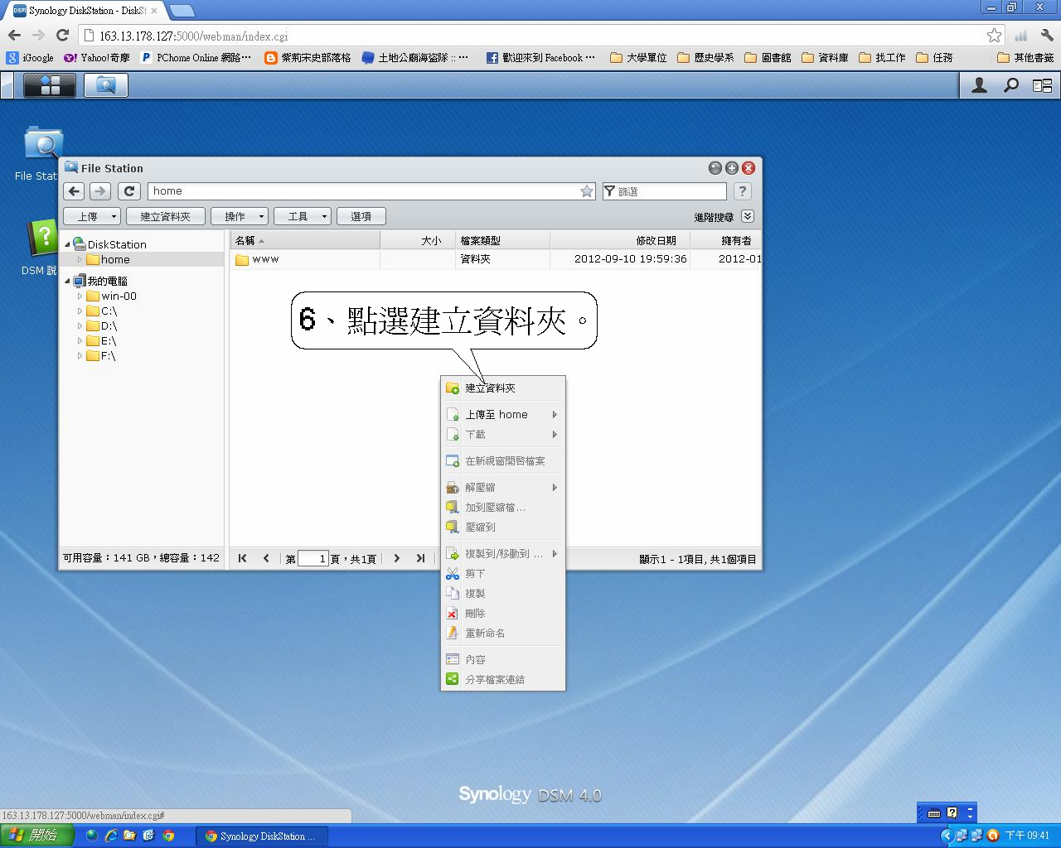Open the 工具 dropdown button
The image size is (1061, 848).
click(x=303, y=216)
